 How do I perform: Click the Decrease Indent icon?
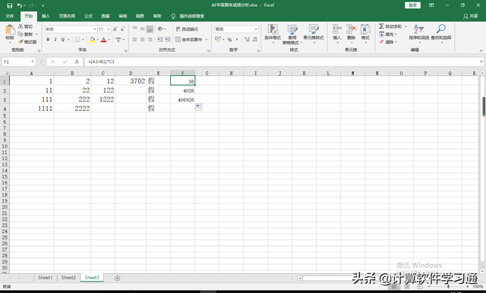pos(160,39)
